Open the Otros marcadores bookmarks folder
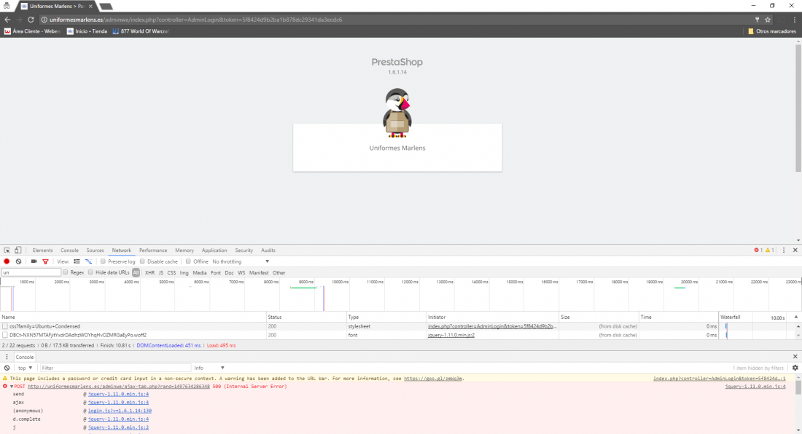Viewport: 802px width, 434px height. pyautogui.click(x=772, y=31)
